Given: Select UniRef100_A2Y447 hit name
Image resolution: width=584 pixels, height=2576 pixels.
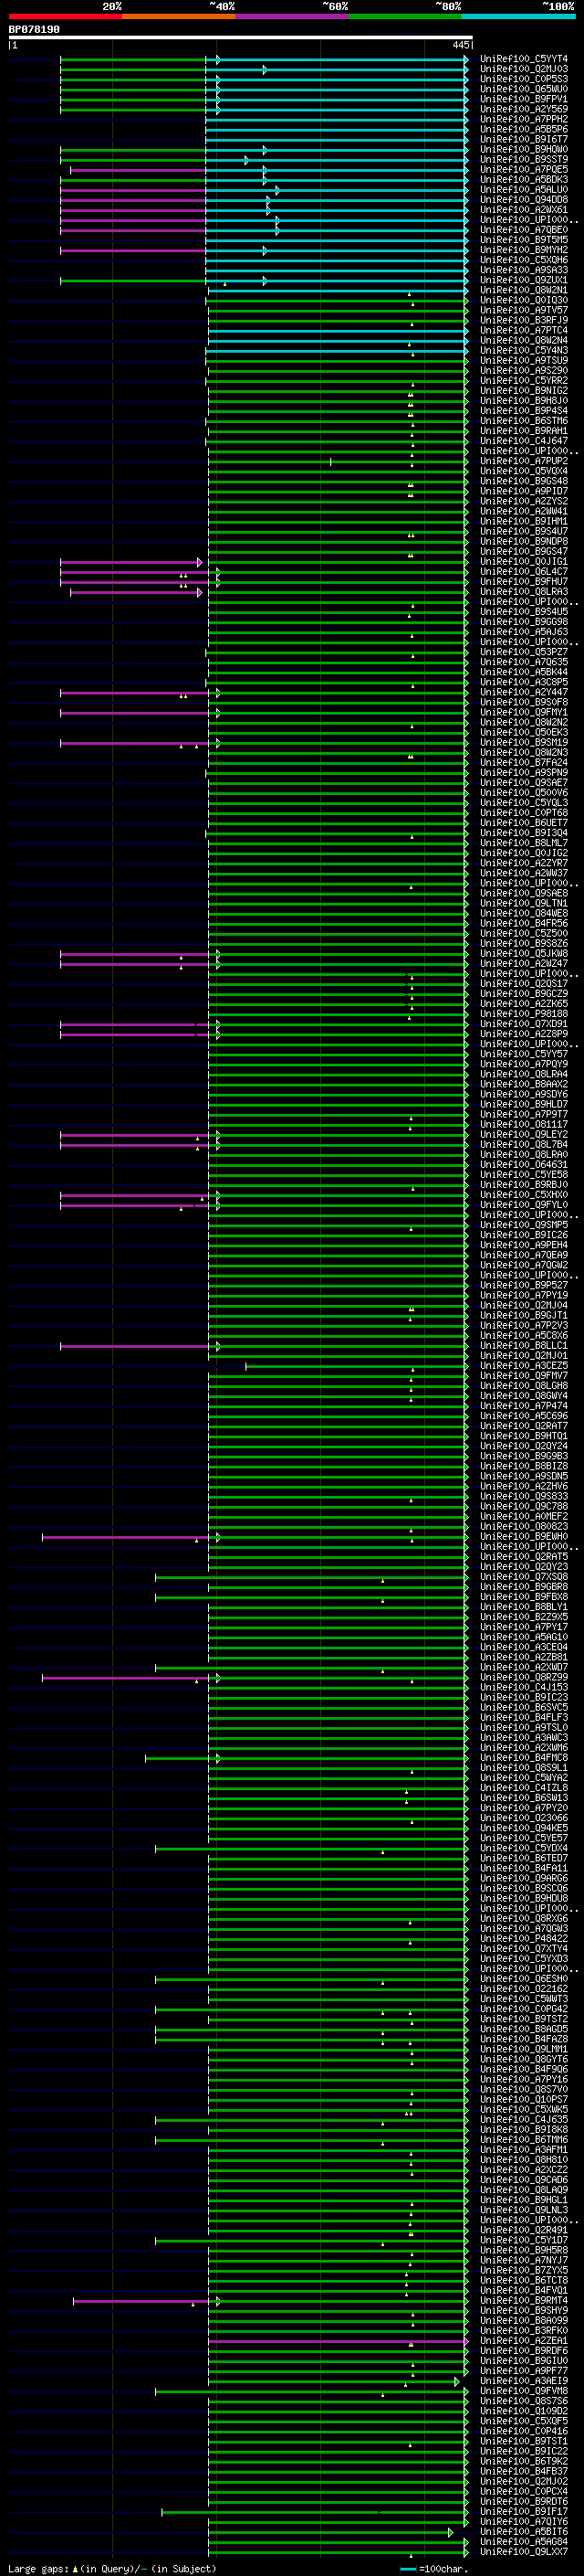Looking at the screenshot, I should coord(524,693).
